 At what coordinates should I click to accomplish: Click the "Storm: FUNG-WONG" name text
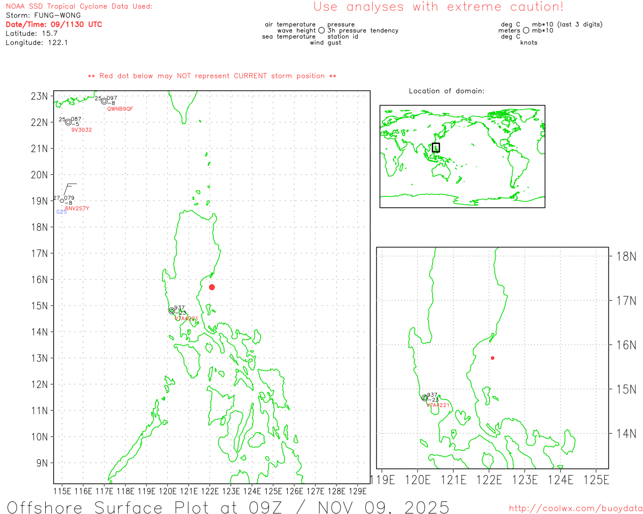[x=43, y=15]
